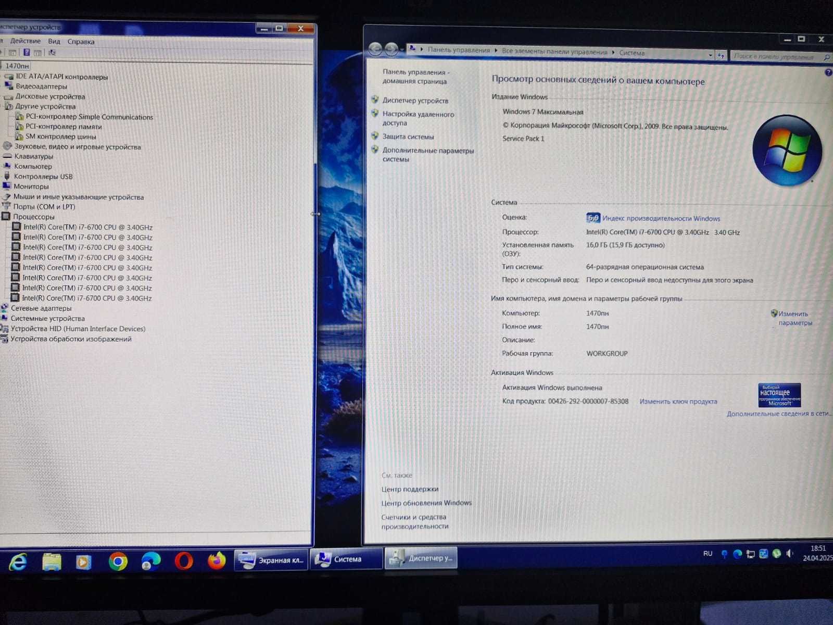833x625 pixels.
Task: Open Индекс производительности Windows link
Action: coord(661,218)
